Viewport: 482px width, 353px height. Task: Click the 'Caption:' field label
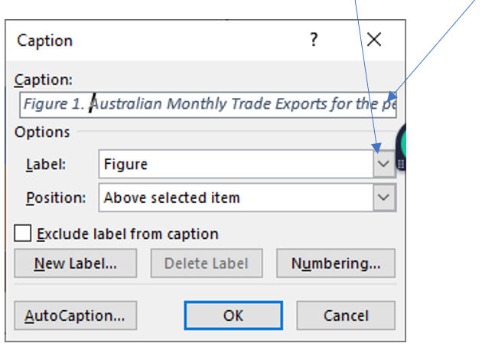pos(43,80)
